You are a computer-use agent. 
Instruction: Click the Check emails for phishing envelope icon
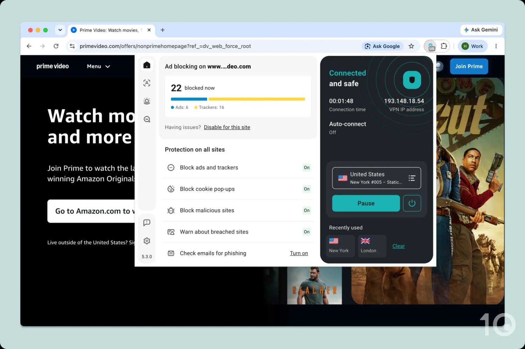tap(171, 253)
